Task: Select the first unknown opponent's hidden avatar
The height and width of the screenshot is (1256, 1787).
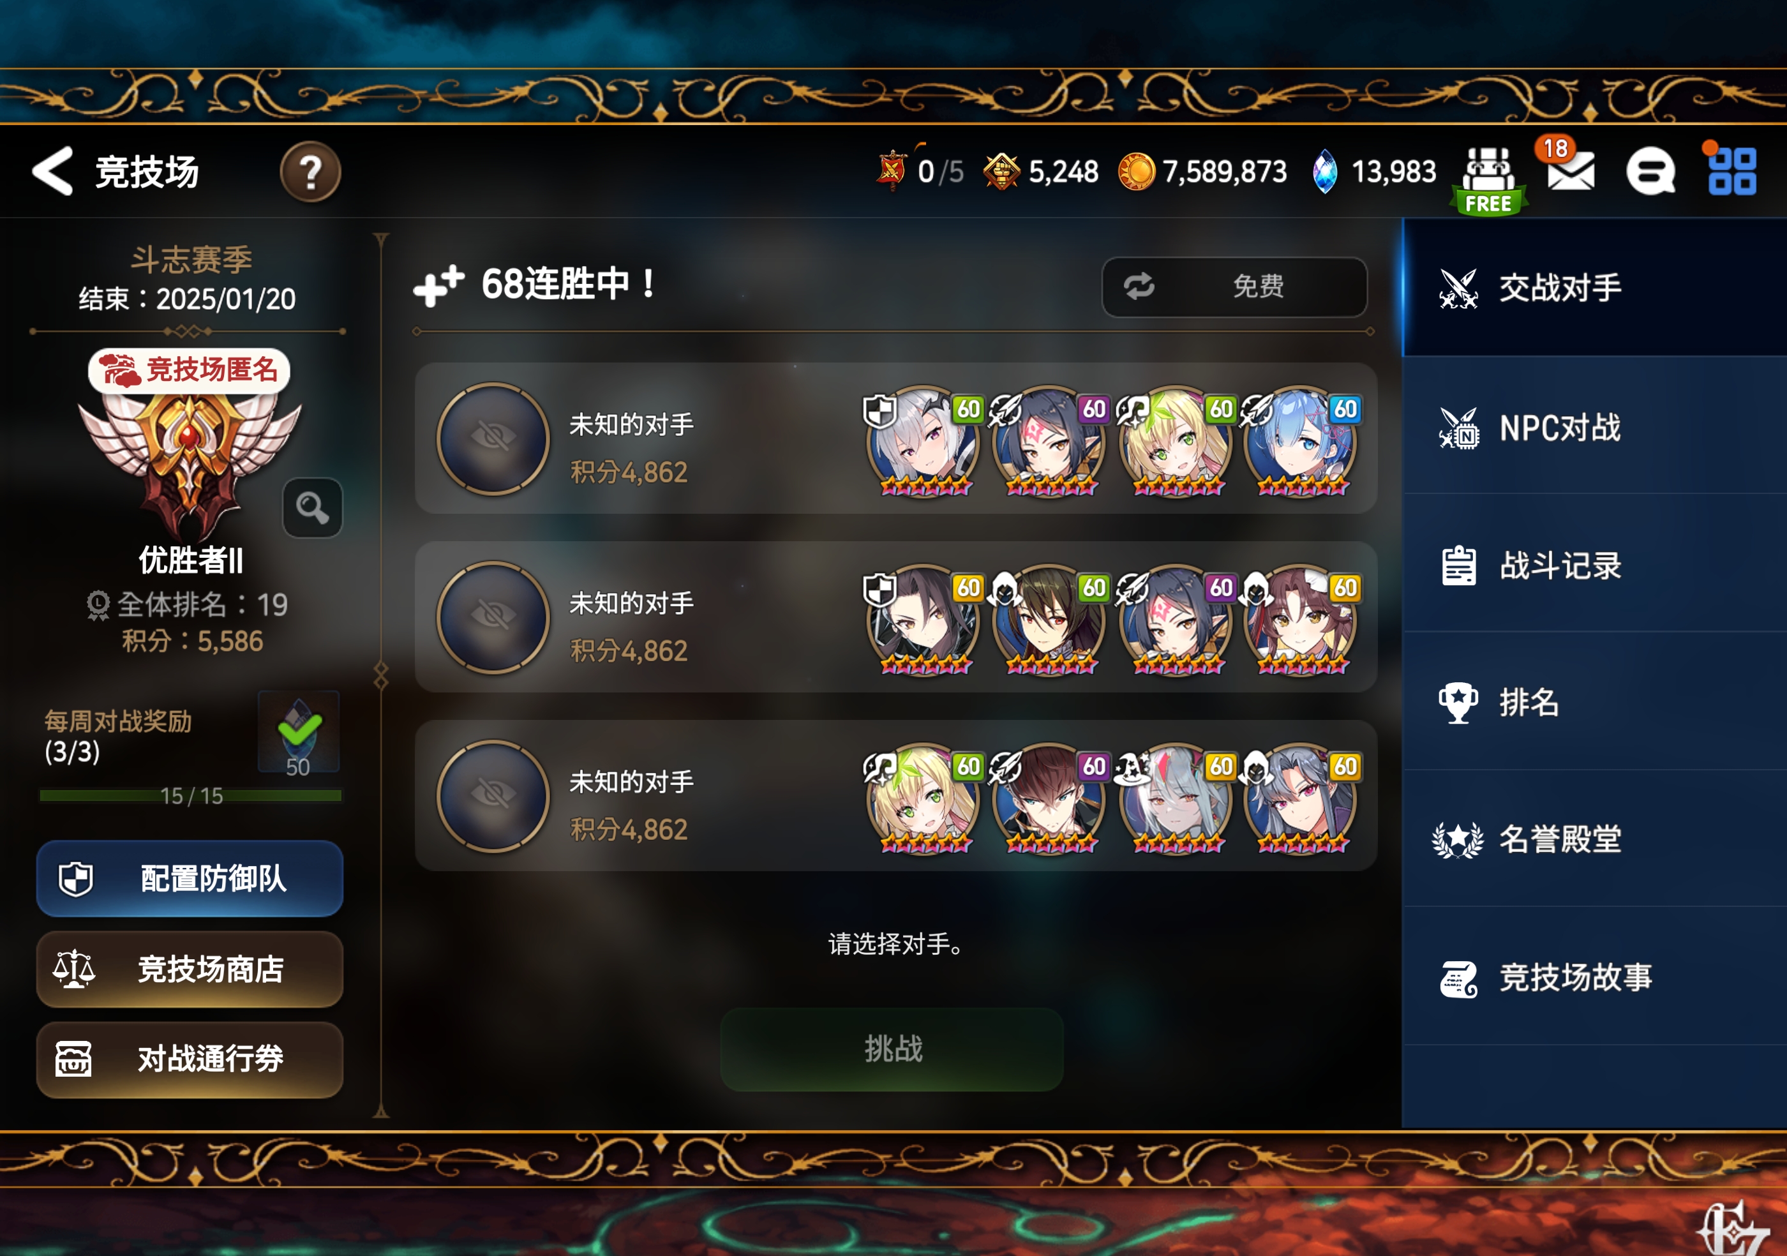Action: (x=493, y=438)
